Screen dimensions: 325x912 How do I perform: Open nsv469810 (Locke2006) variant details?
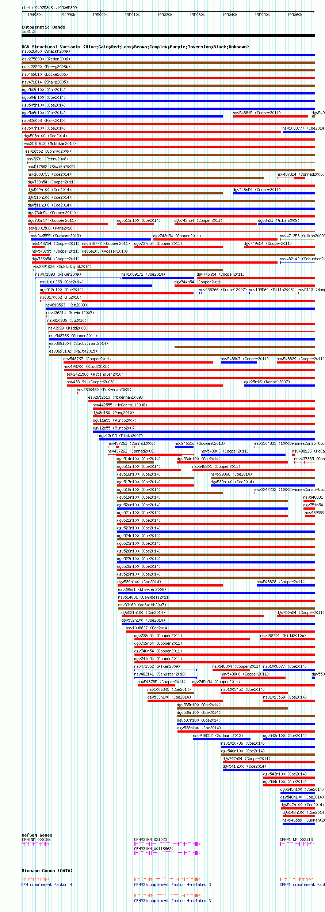45,74
